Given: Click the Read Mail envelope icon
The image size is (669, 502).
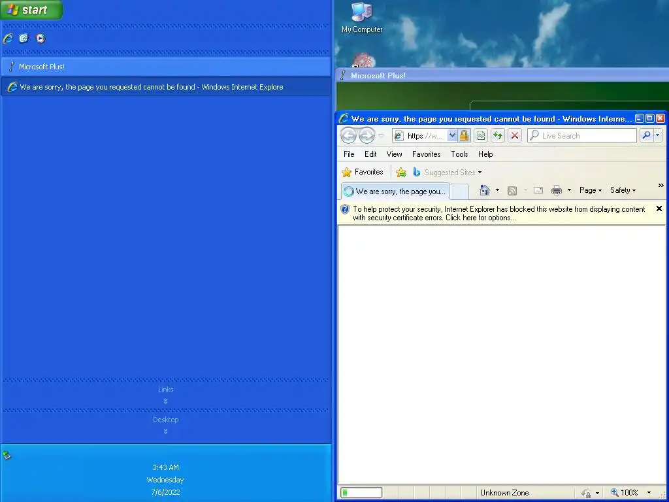Looking at the screenshot, I should point(538,190).
